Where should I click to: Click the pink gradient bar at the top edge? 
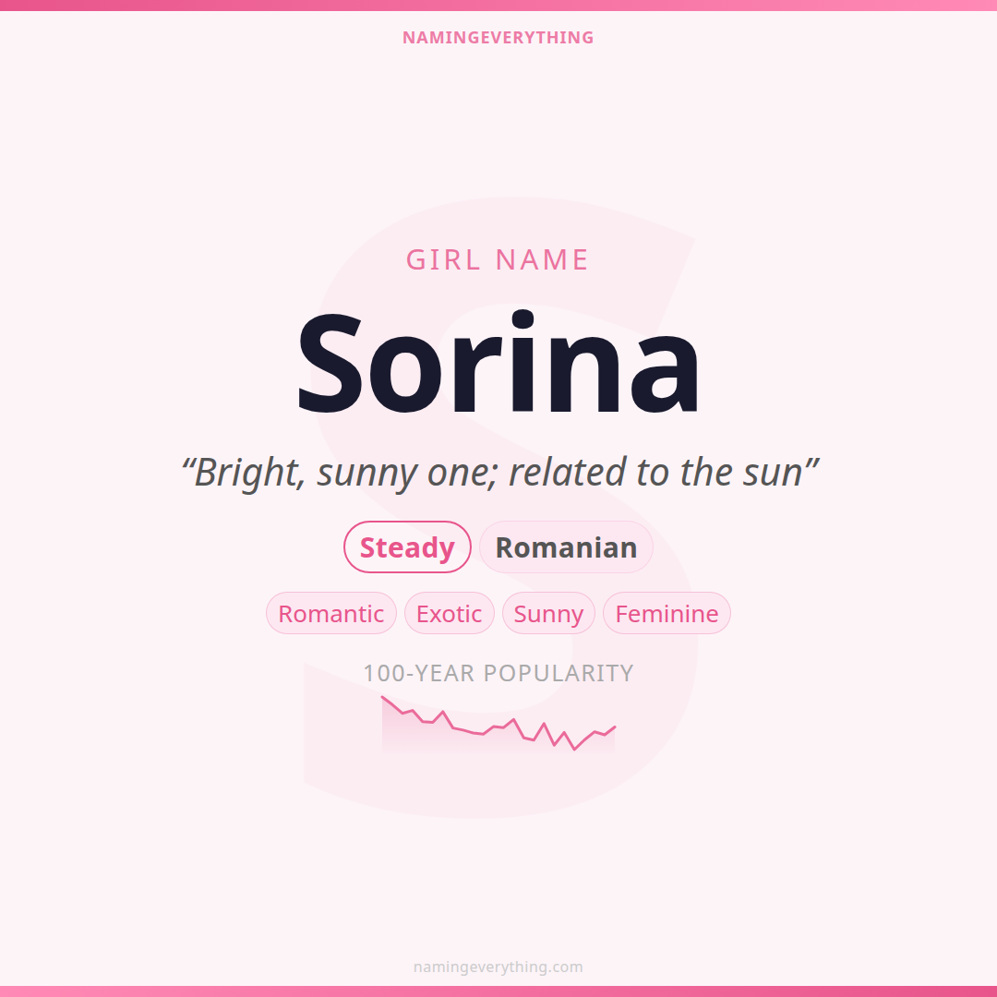coord(498,5)
